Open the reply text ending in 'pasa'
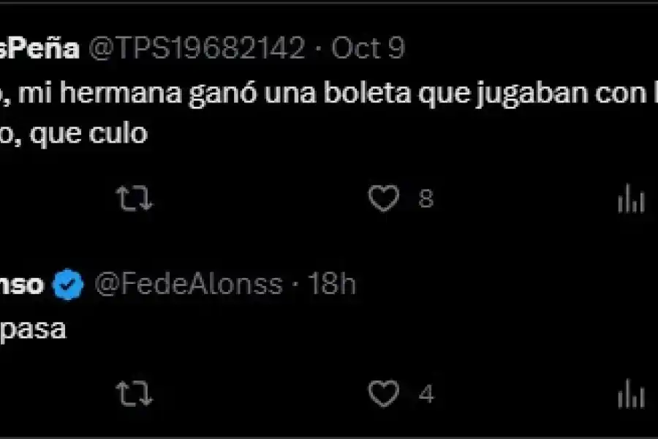This screenshot has width=658, height=439. point(33,330)
